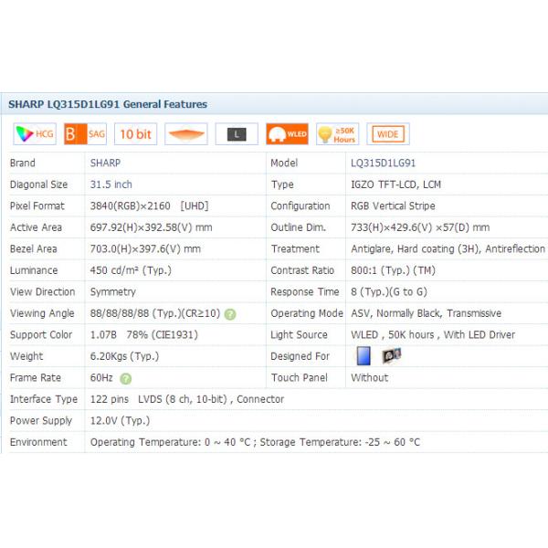The image size is (548, 548).
Task: Click the Power Supply row label
Action: point(41,421)
